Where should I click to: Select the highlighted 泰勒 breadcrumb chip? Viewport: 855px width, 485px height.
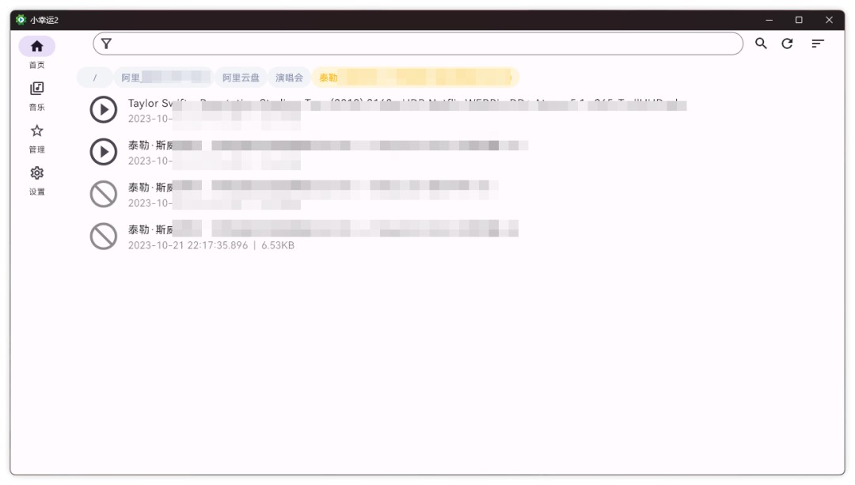point(416,78)
